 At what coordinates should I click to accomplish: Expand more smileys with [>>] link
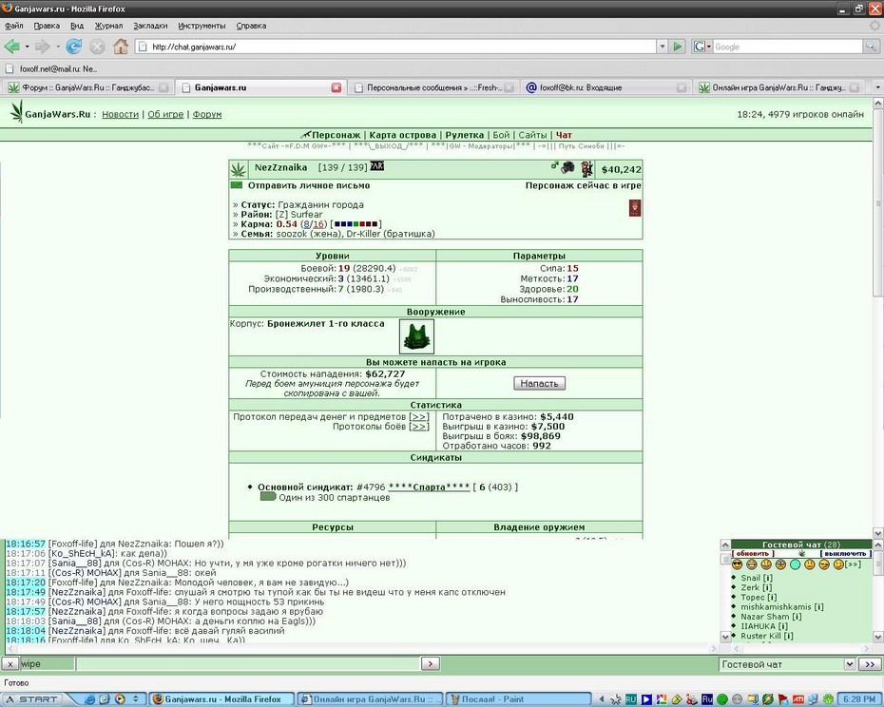pyautogui.click(x=853, y=564)
